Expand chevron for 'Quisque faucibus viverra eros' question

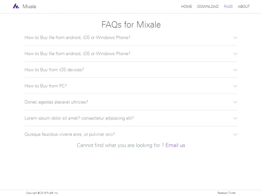tap(235, 135)
